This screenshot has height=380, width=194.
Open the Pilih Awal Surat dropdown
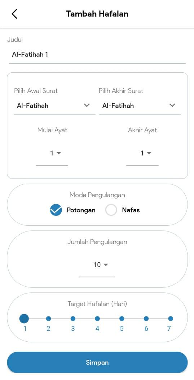click(54, 106)
